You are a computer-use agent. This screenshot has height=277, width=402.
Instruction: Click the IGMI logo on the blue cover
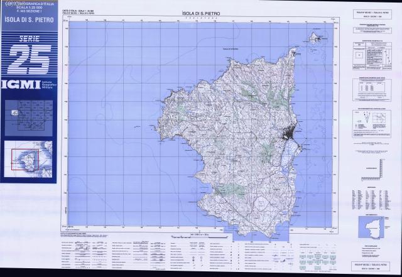pyautogui.click(x=21, y=84)
